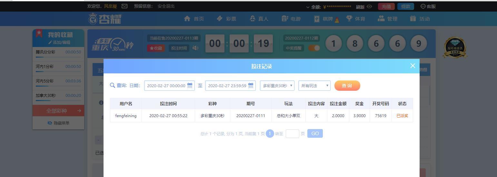The width and height of the screenshot is (497, 177).
Task: Click the last drawn ball 9
Action: [419, 43]
